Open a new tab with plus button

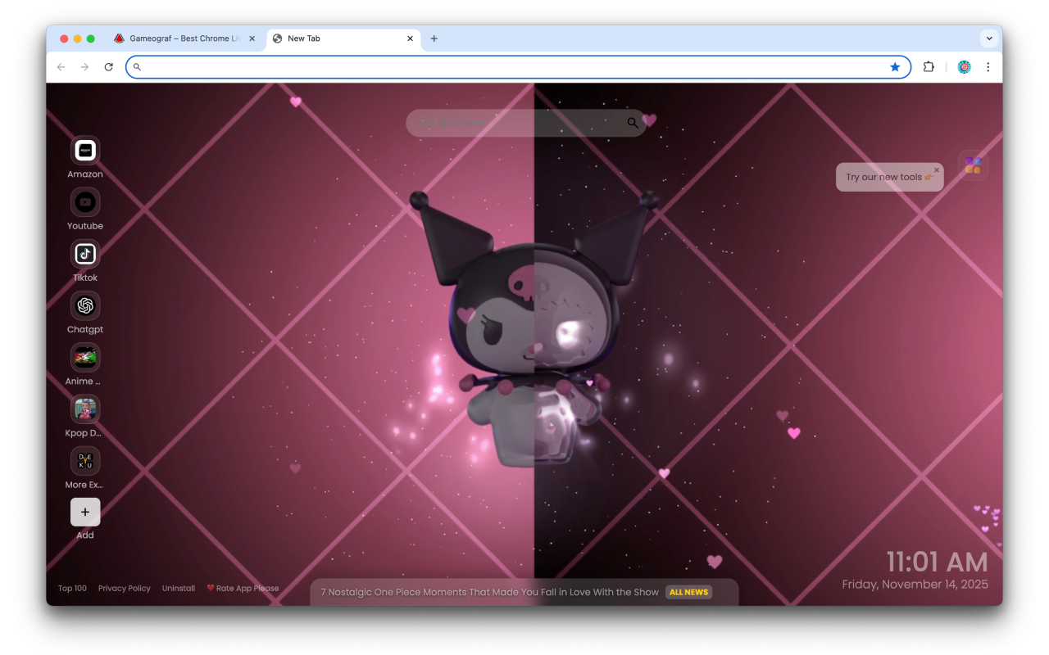[434, 38]
